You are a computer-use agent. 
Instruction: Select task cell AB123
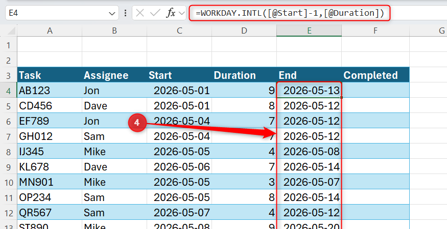click(x=50, y=91)
